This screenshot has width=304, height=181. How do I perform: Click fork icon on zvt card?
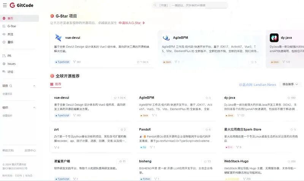click(x=55, y=147)
